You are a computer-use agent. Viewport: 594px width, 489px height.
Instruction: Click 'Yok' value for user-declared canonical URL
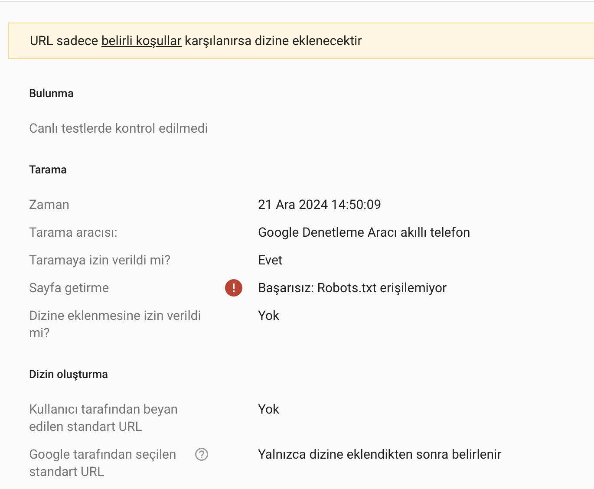pyautogui.click(x=268, y=409)
